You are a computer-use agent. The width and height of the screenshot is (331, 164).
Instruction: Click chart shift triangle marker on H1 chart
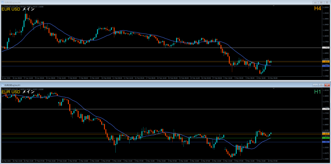(273, 88)
